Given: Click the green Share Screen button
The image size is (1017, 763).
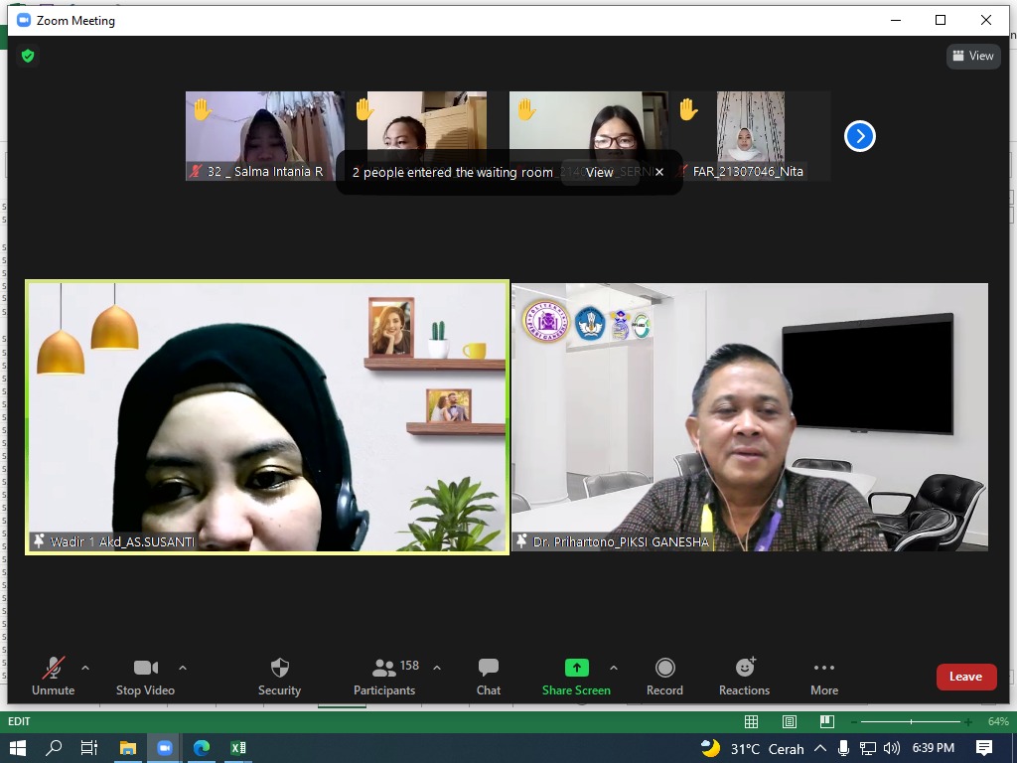Looking at the screenshot, I should pos(576,677).
